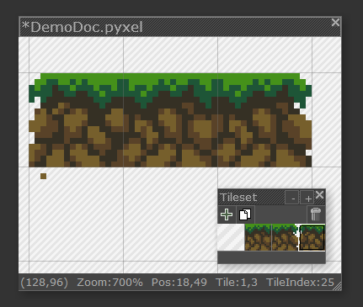This screenshot has width=363, height=307.
Task: Zoom out tileset with the minus button
Action: (291, 198)
